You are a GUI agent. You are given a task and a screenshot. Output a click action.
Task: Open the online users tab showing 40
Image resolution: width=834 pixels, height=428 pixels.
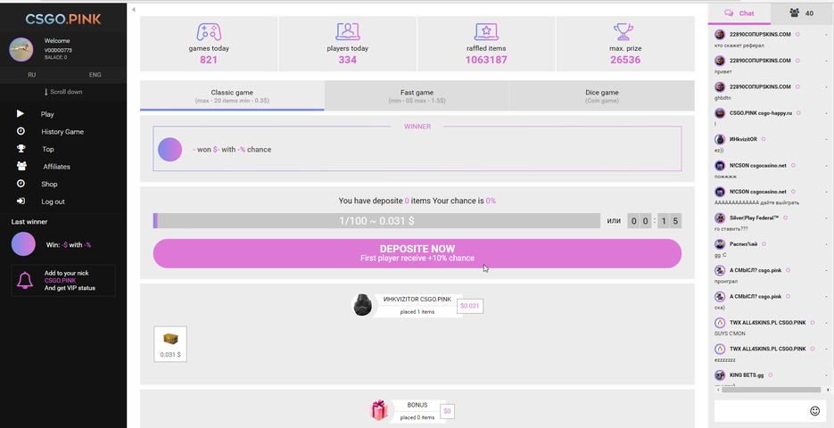(x=801, y=13)
